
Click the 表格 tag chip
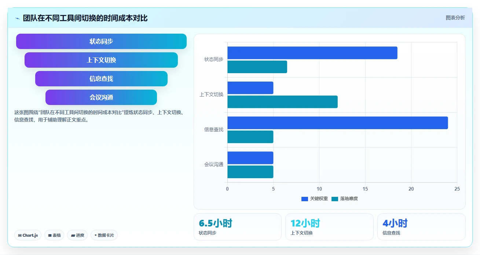coord(54,235)
